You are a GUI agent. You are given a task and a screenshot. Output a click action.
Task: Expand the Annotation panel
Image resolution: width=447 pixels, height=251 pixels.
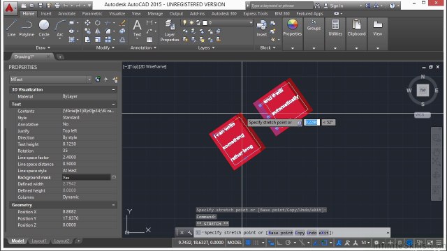pyautogui.click(x=143, y=48)
